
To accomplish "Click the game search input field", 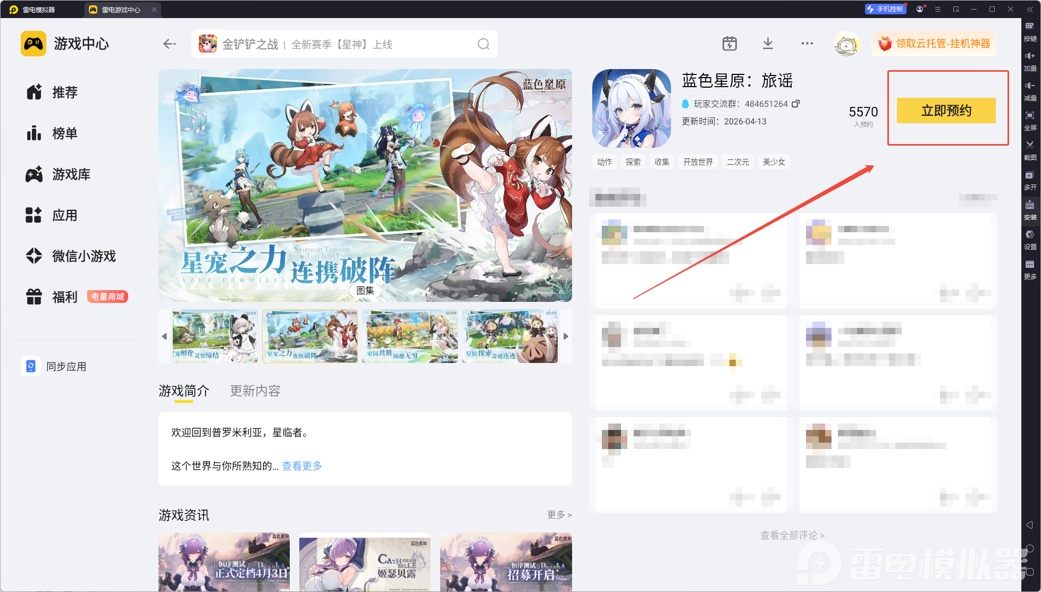I will pos(340,44).
